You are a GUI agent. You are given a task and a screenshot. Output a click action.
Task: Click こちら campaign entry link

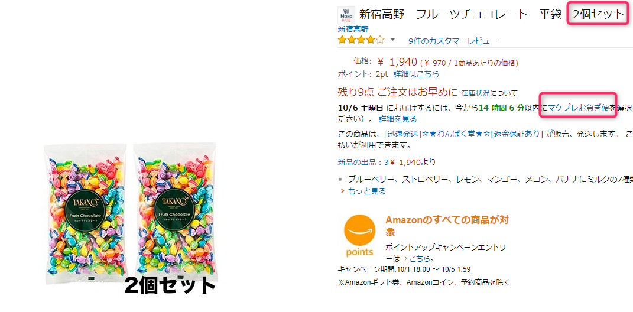tap(420, 258)
